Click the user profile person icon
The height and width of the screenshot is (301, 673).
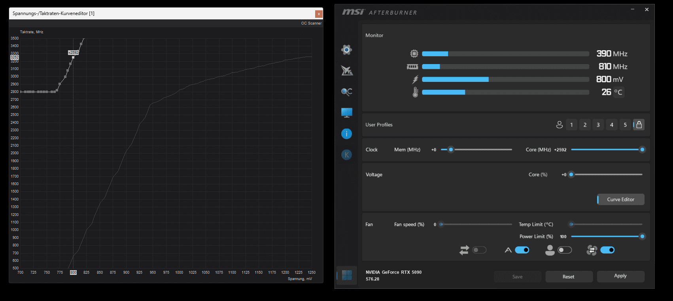[559, 125]
